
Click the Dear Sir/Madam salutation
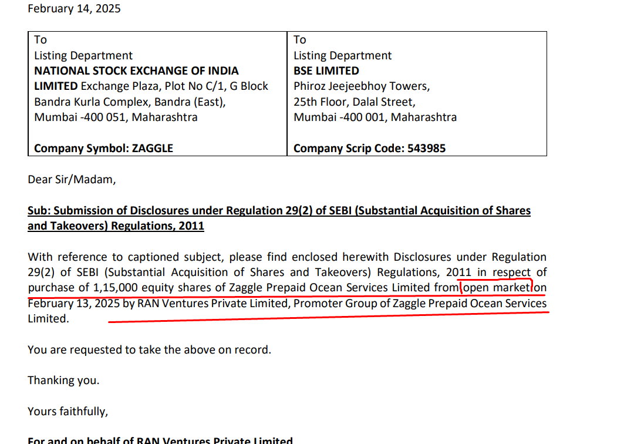[x=72, y=180]
